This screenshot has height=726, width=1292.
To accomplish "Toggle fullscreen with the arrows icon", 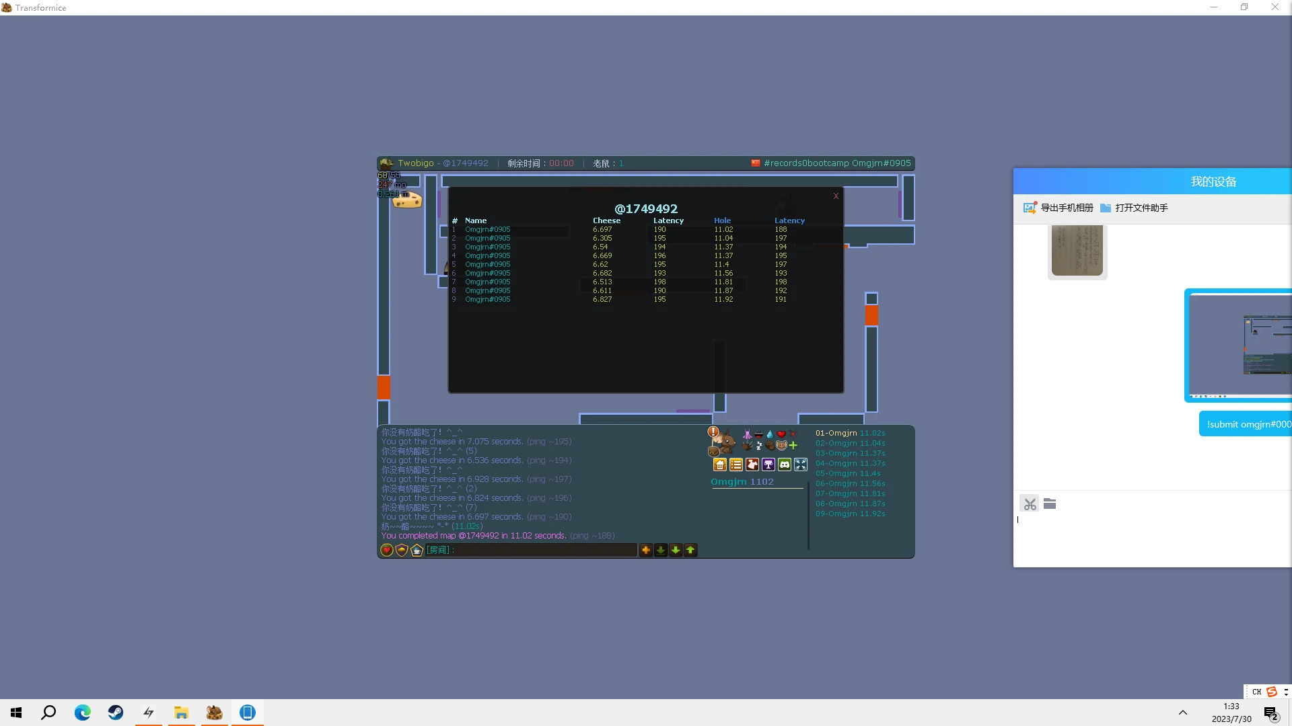I will coord(801,465).
